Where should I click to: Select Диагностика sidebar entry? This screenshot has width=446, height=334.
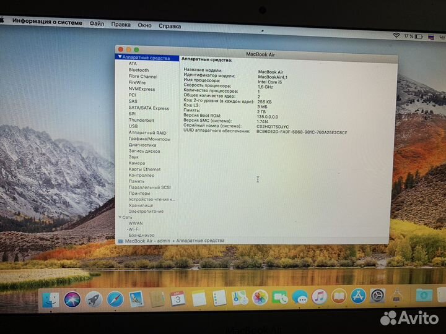142,145
